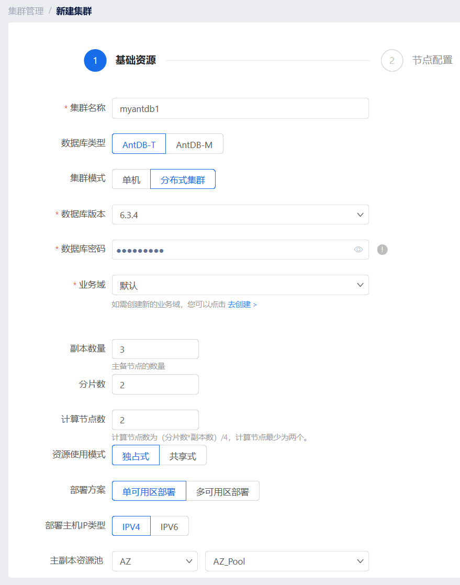Click the 节点配置 step label

[432, 60]
